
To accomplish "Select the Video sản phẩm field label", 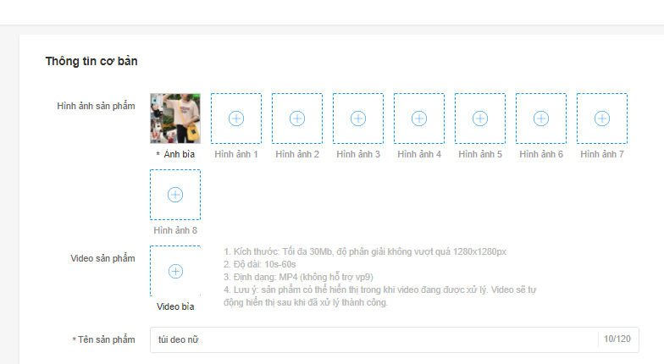I will [x=102, y=258].
